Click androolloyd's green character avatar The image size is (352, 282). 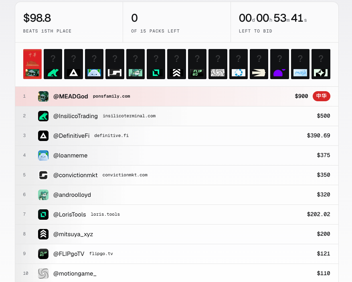[43, 195]
